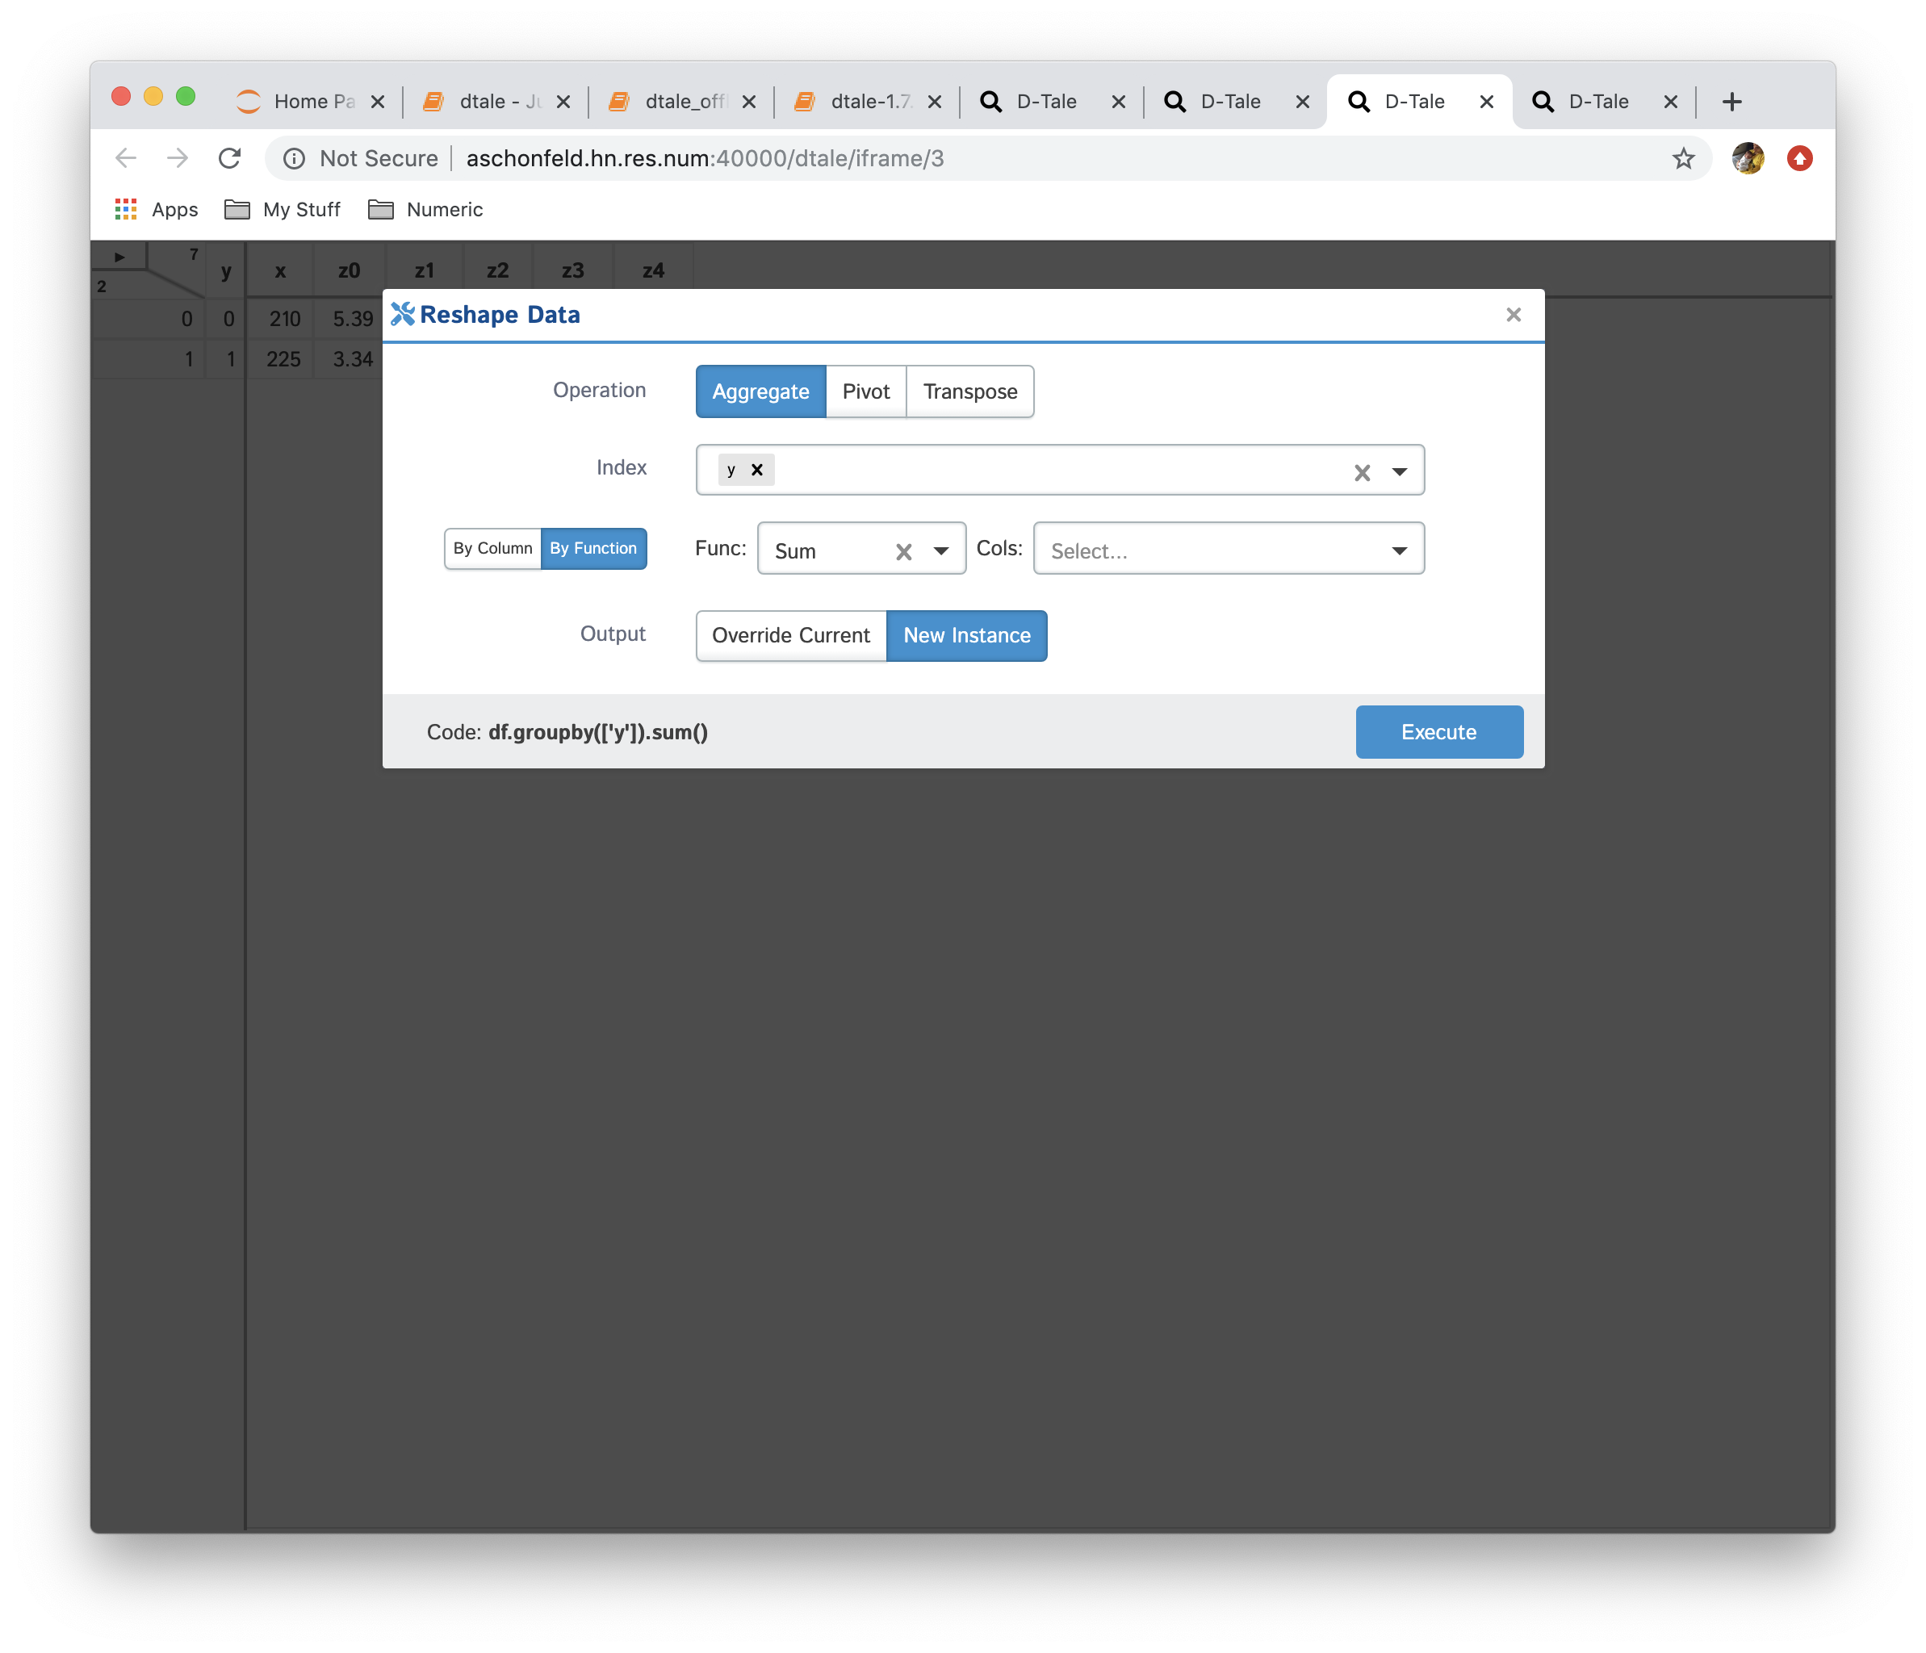Remove the y tag from Index
The image size is (1926, 1653).
[x=756, y=470]
